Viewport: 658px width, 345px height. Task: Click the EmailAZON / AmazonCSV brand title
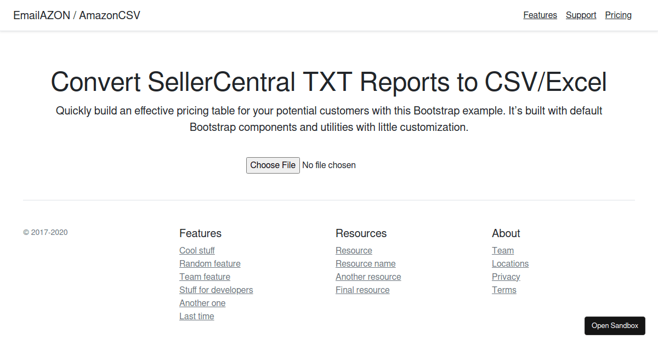point(77,15)
